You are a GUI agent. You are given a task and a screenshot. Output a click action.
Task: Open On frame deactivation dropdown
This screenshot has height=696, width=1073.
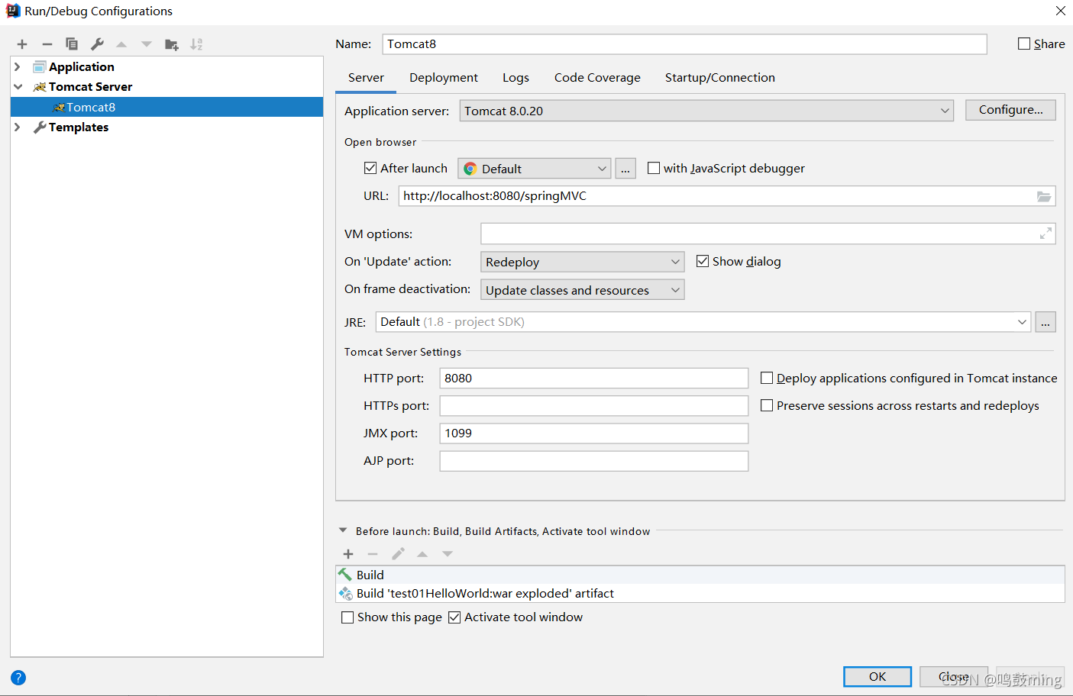point(582,290)
